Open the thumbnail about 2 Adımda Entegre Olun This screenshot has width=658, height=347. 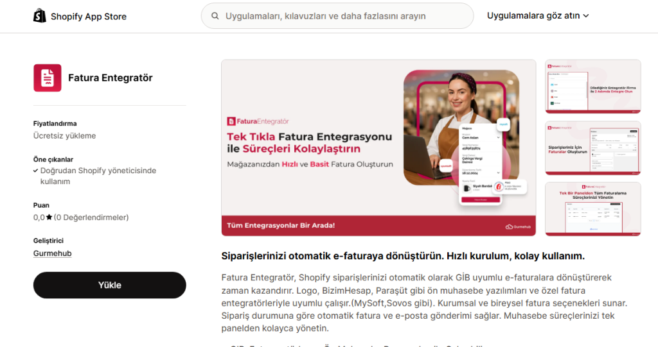(x=592, y=87)
